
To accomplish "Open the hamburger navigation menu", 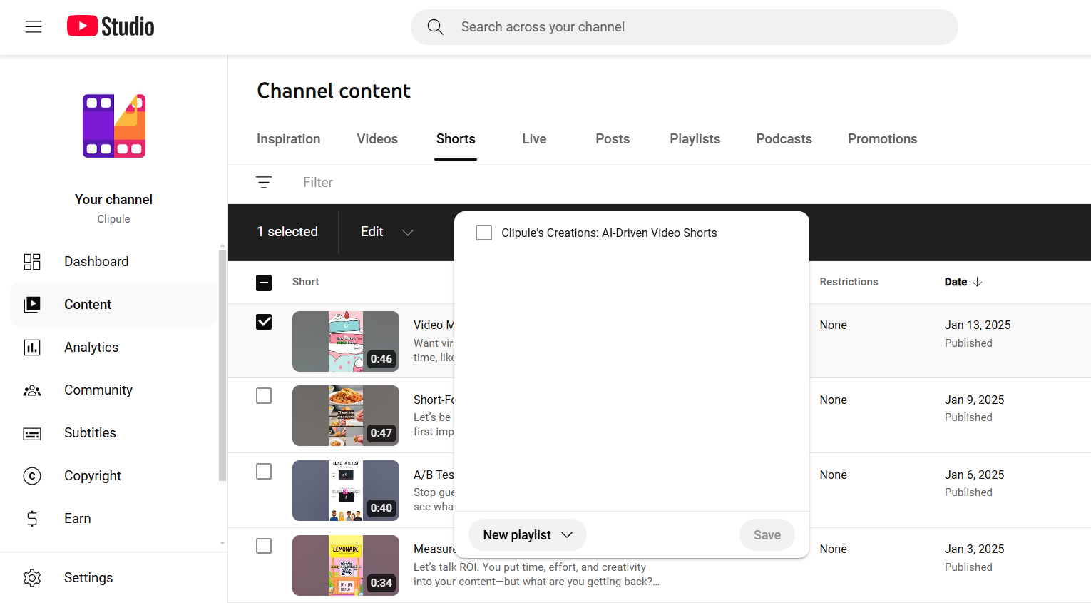I will (x=34, y=27).
